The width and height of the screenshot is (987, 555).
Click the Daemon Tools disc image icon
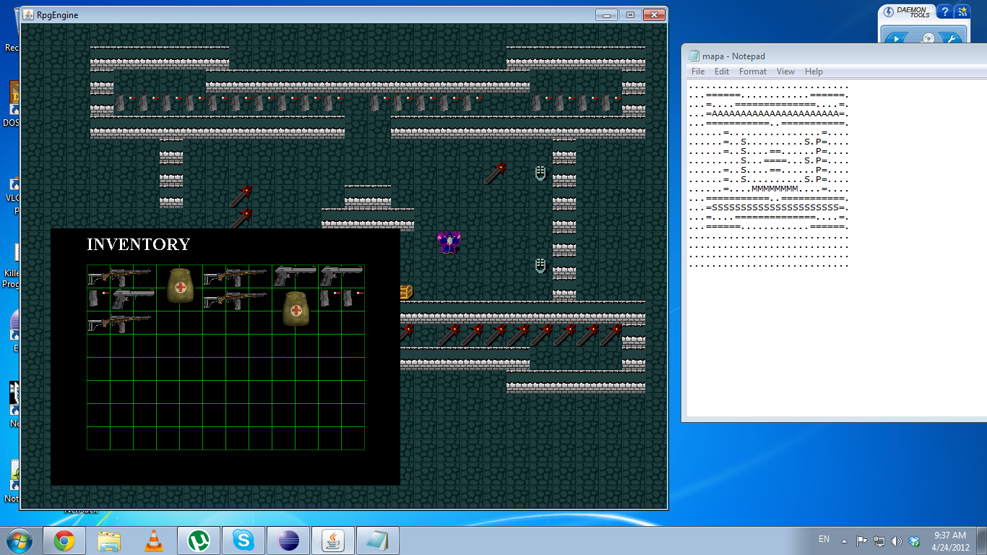[x=928, y=38]
